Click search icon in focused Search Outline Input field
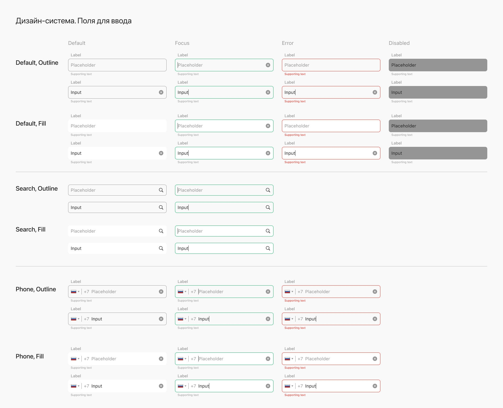 coord(268,207)
